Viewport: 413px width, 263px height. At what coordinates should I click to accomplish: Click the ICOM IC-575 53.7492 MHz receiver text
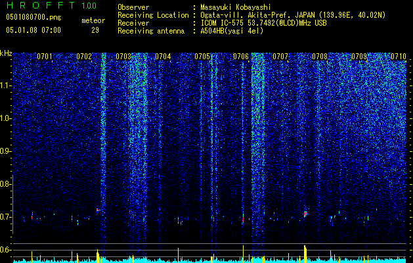(x=263, y=23)
